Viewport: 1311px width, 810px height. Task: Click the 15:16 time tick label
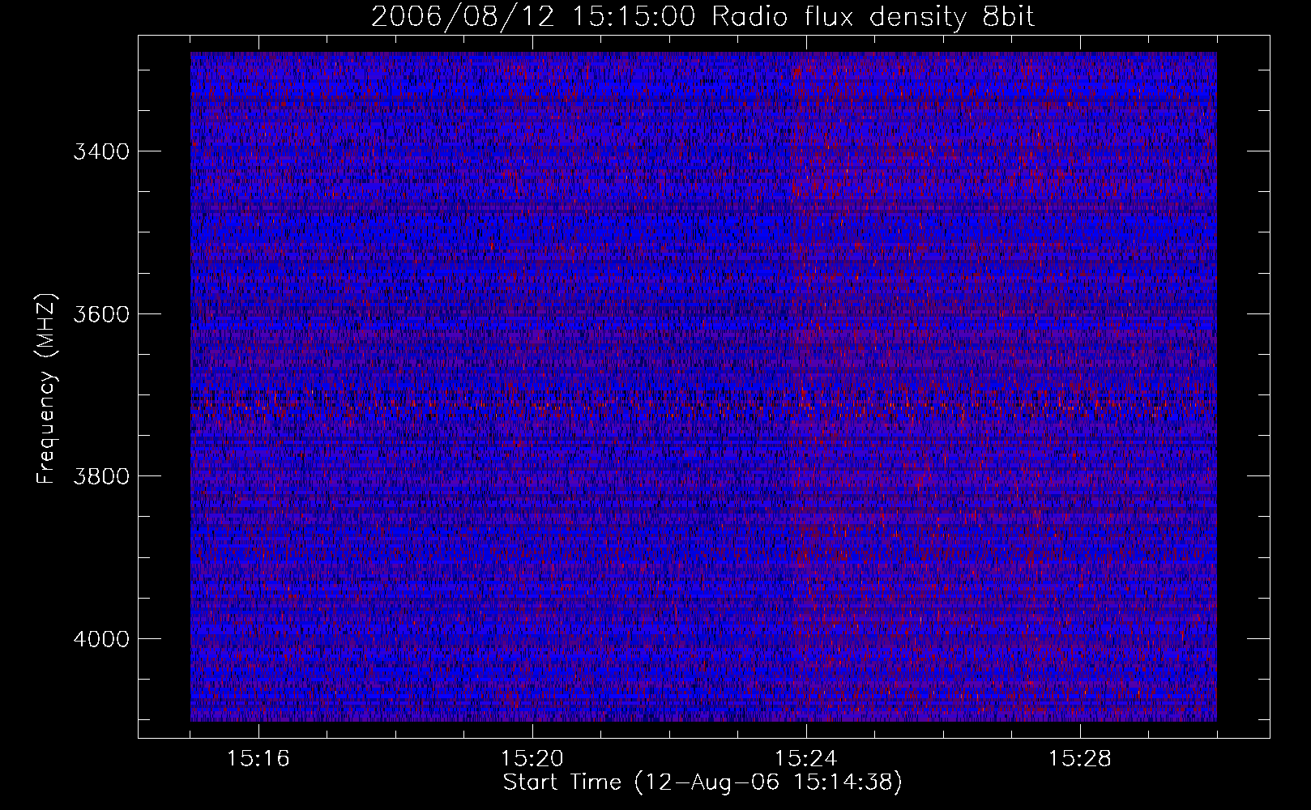(x=258, y=759)
